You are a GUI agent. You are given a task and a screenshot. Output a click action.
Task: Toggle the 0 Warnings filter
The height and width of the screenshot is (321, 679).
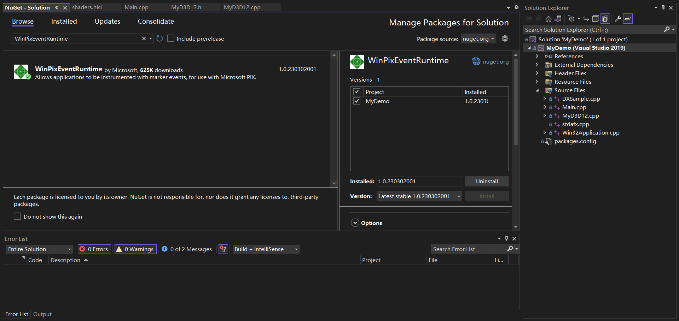point(135,249)
